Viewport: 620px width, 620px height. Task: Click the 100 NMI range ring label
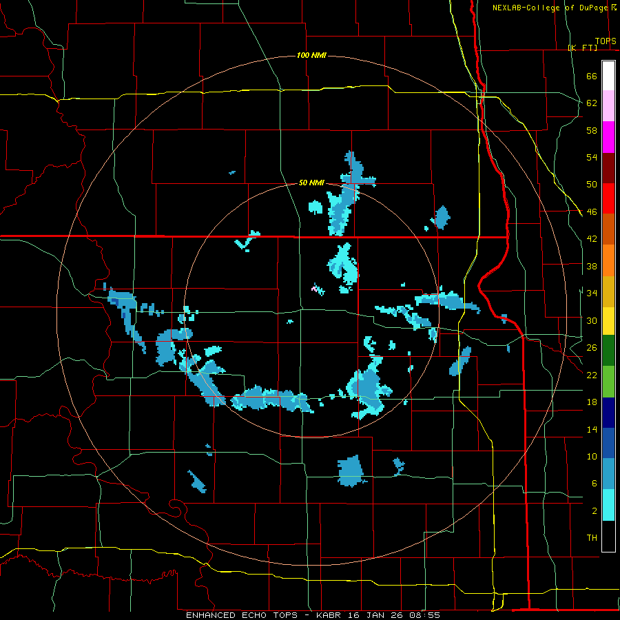point(311,55)
